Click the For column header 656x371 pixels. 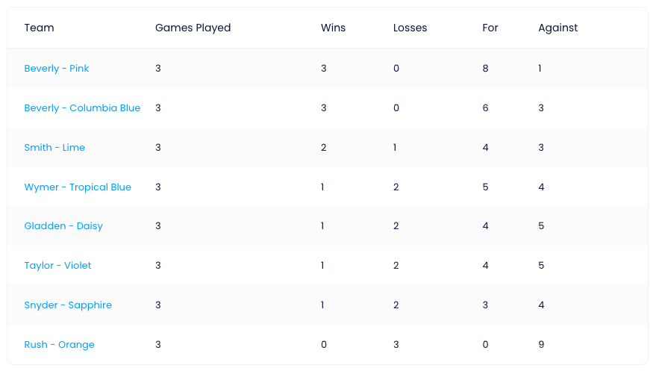click(490, 28)
